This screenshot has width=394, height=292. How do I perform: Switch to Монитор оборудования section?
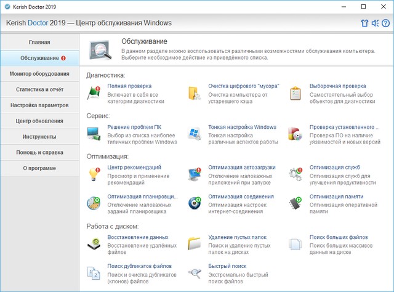(39, 74)
